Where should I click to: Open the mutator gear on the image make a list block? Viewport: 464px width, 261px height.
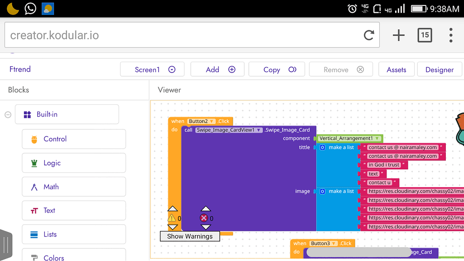(x=322, y=191)
